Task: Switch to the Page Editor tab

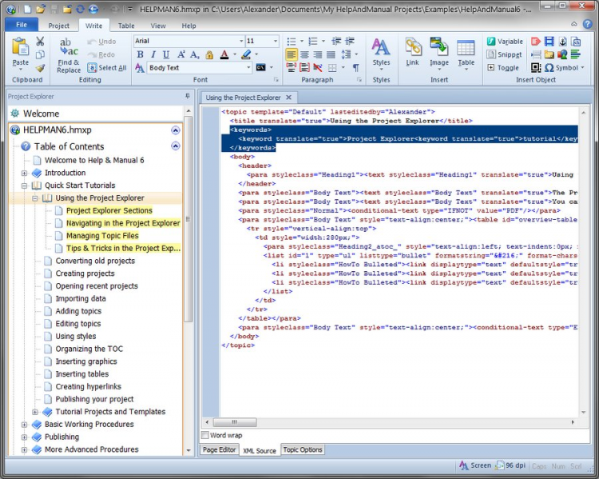Action: (219, 450)
